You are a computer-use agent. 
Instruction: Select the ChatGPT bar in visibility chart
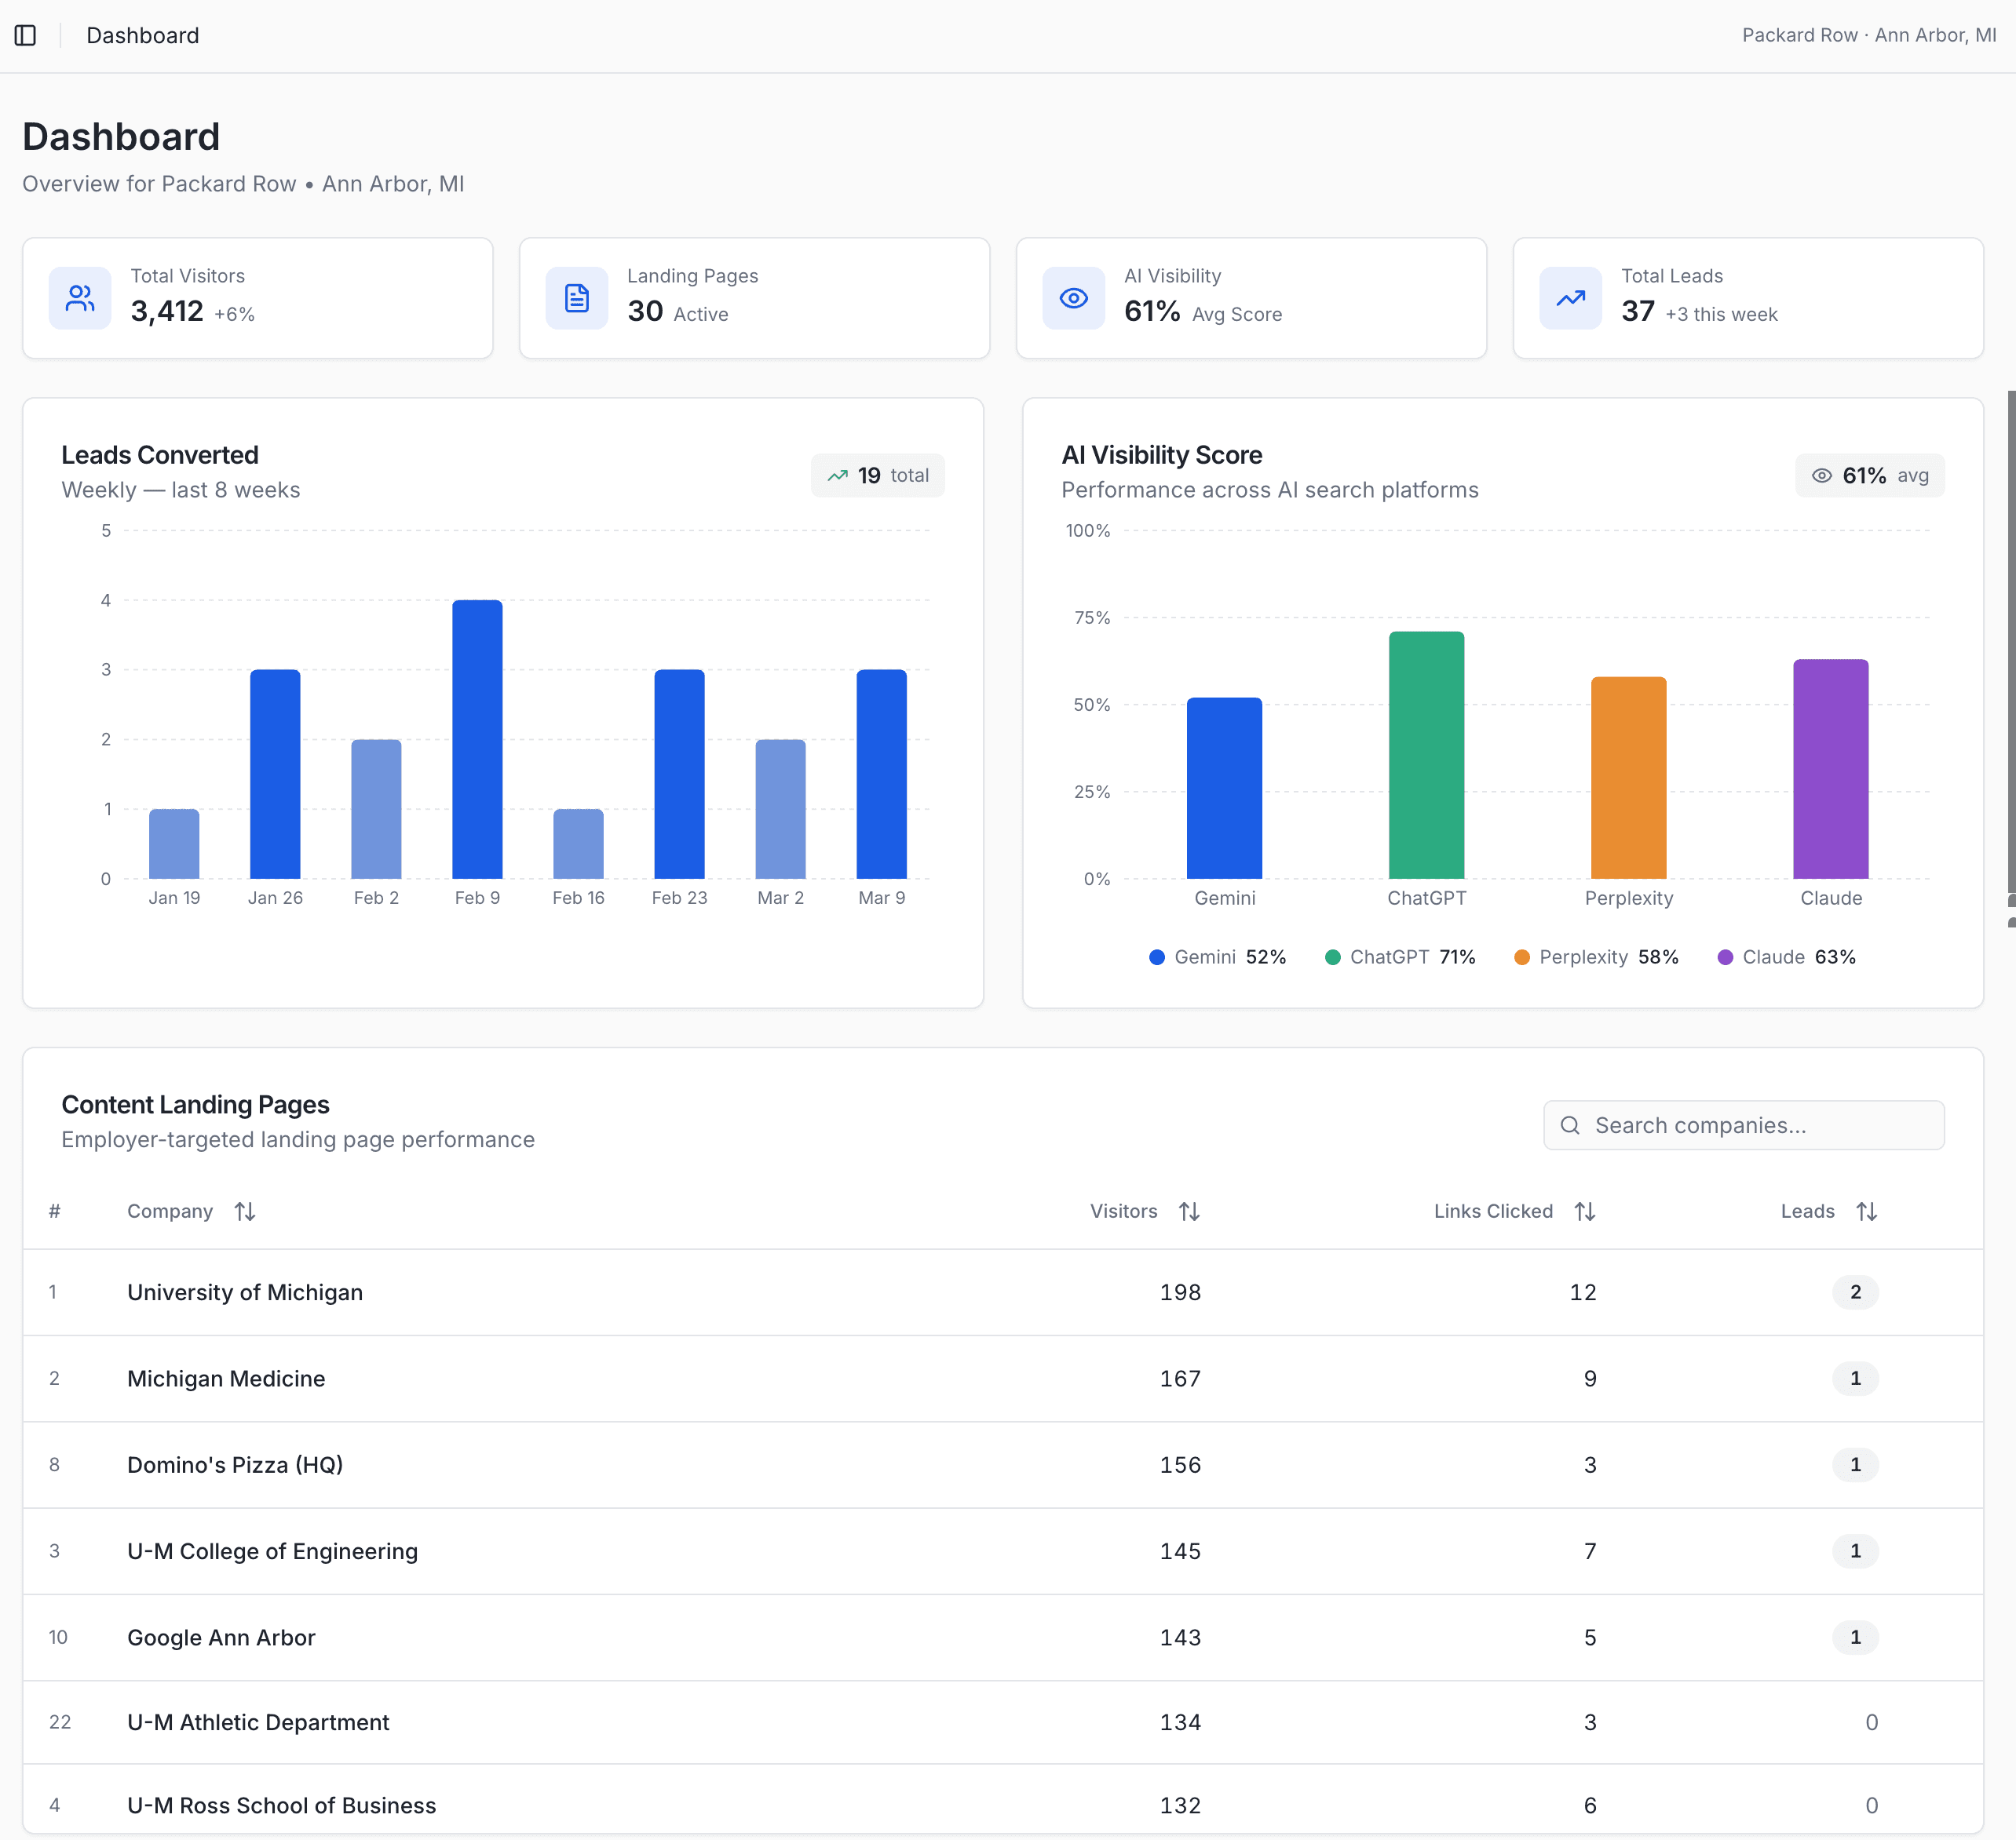pos(1426,756)
